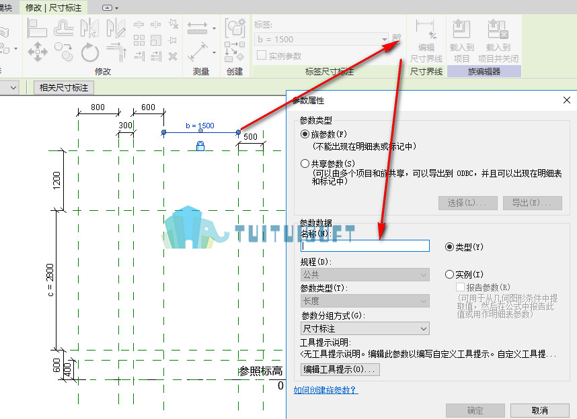The image size is (577, 419).
Task: Click the Pin tool
Action: click(x=173, y=40)
